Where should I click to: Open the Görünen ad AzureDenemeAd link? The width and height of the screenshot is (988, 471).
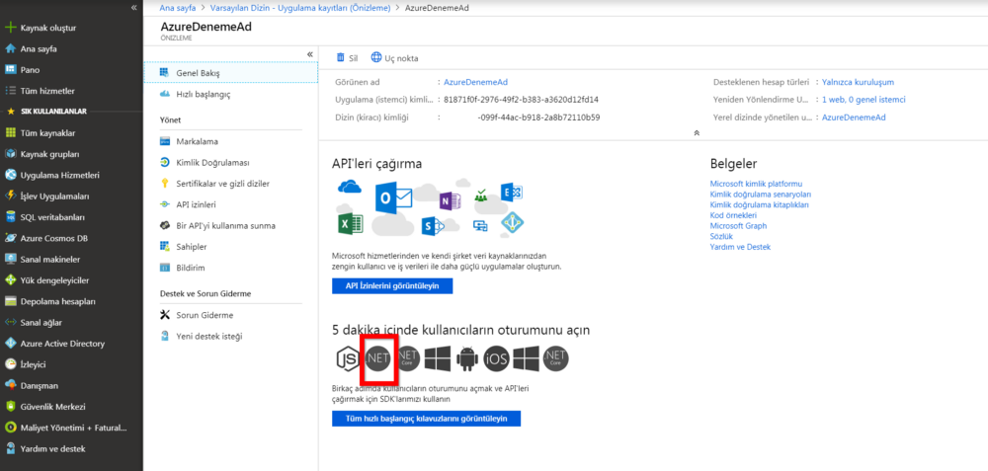[x=476, y=82]
